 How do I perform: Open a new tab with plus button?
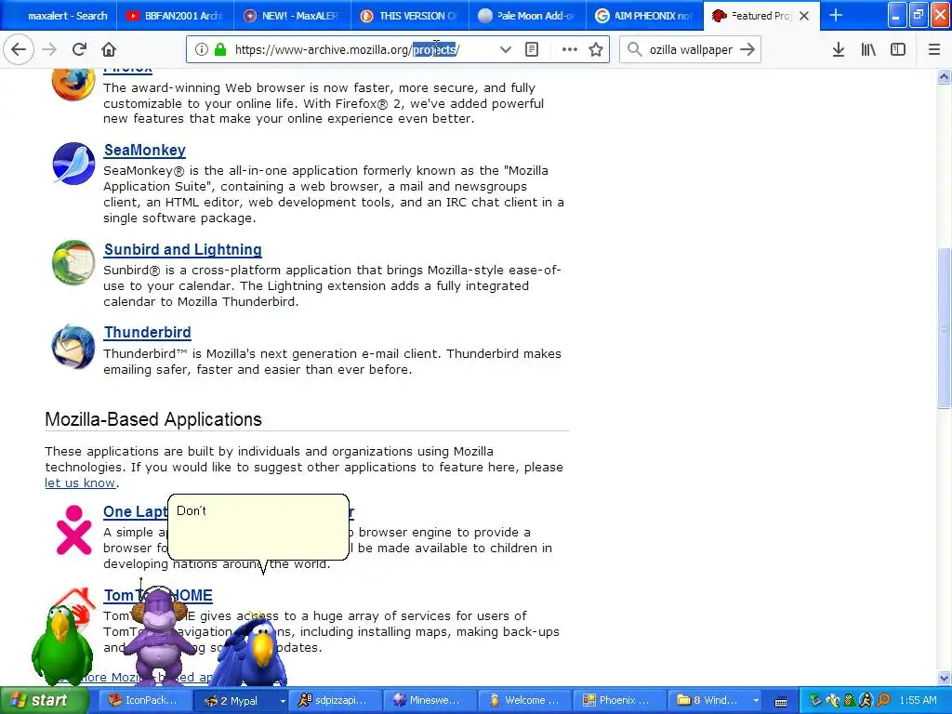click(836, 15)
